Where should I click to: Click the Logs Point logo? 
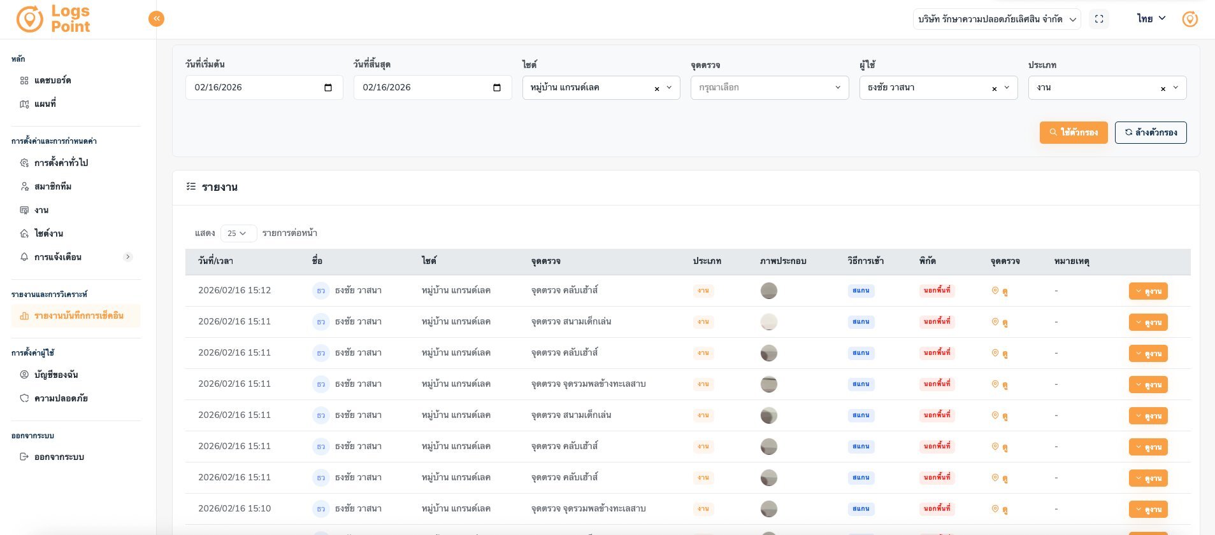point(54,19)
